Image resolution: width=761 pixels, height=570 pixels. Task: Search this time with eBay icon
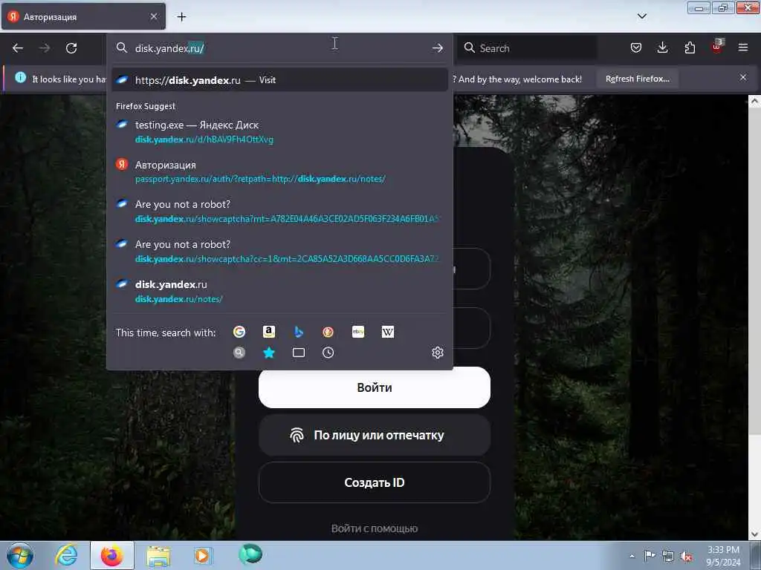pyautogui.click(x=358, y=332)
